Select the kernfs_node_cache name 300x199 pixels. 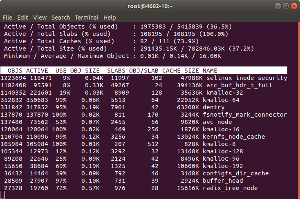[x=234, y=137]
